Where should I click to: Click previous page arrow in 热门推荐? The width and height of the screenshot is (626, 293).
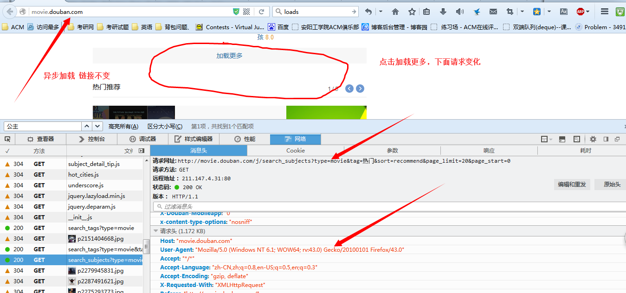[349, 89]
